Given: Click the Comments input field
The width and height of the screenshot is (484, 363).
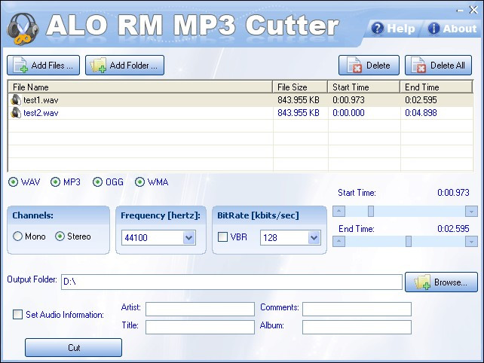Looking at the screenshot, I should 357,309.
